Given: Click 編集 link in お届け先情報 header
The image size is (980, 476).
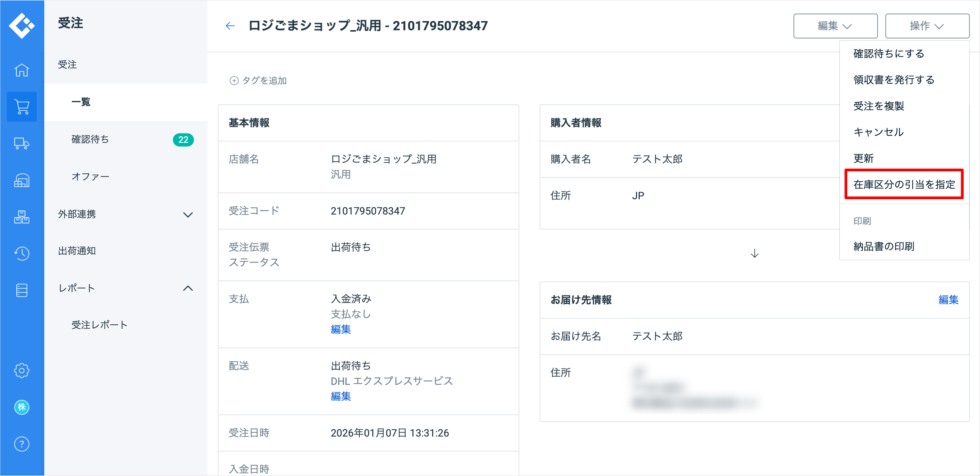Looking at the screenshot, I should click(x=948, y=300).
